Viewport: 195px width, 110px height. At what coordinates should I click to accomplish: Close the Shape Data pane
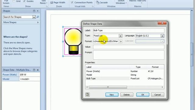[38, 70]
